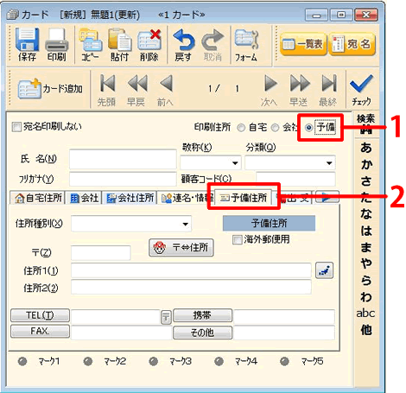Viewport: 406px width, 393px height.
Task: Switch to the 会社住所 tab
Action: (130, 198)
